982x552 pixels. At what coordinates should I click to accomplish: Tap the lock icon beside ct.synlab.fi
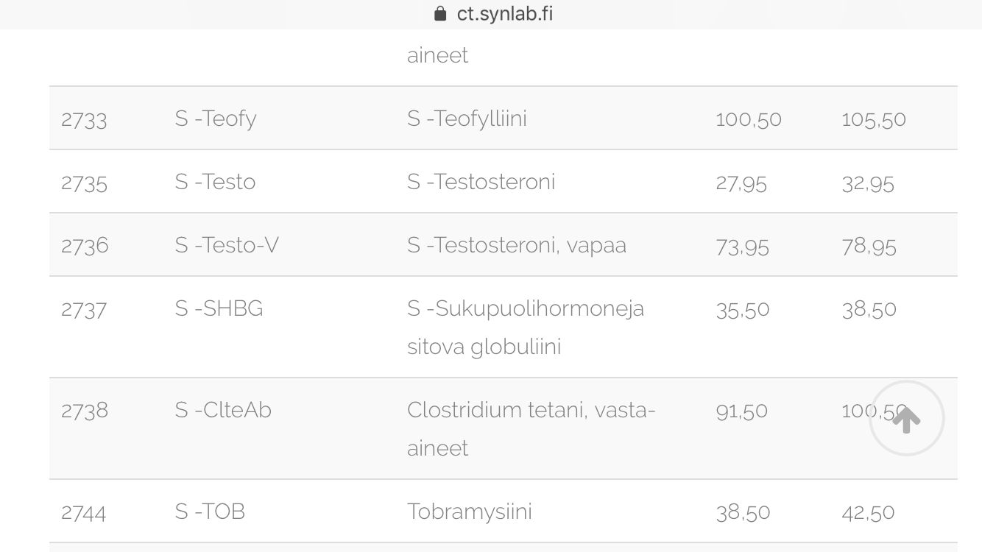(441, 14)
